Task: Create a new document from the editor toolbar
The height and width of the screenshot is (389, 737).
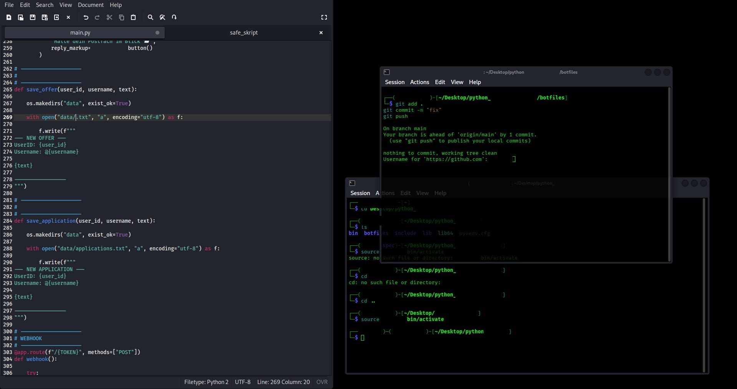Action: [x=9, y=17]
